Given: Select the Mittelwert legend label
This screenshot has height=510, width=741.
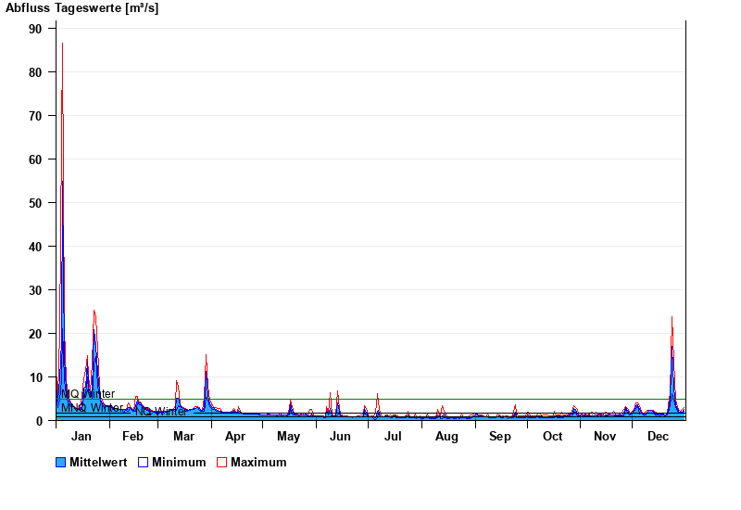Looking at the screenshot, I should coord(98,463).
